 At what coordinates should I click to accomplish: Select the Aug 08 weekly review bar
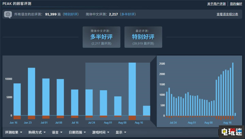(118, 106)
